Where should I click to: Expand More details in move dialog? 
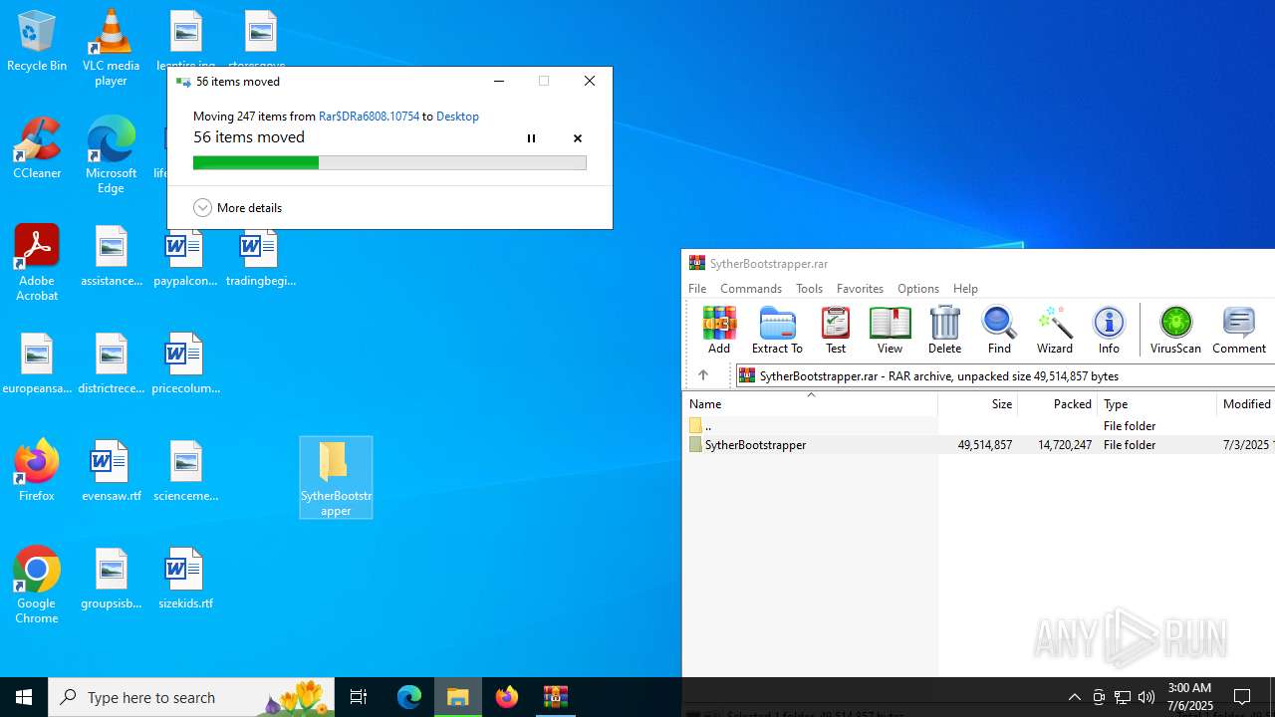point(238,207)
